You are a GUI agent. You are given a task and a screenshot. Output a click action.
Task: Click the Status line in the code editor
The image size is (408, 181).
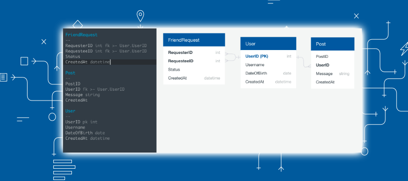point(72,56)
